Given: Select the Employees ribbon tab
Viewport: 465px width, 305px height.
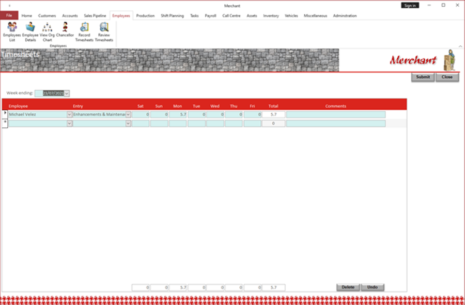Looking at the screenshot, I should pos(121,15).
